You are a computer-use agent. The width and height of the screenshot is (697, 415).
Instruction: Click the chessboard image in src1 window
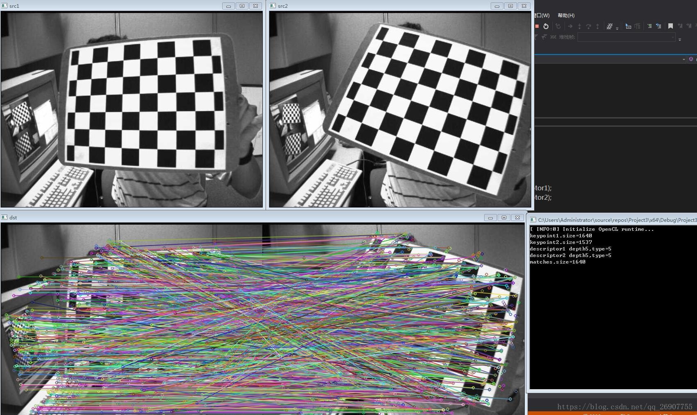[x=132, y=109]
